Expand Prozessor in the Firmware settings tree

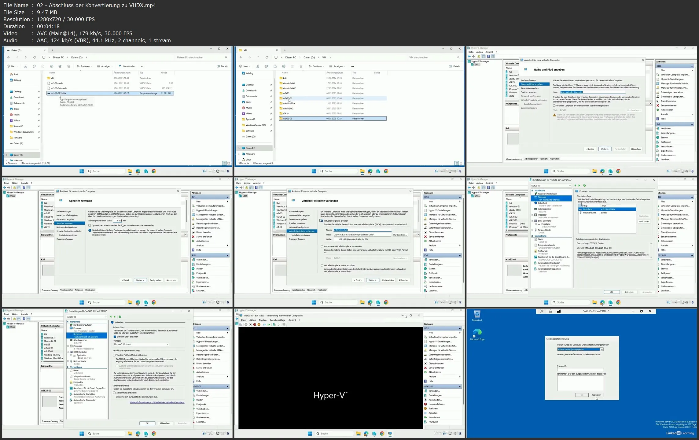click(x=532, y=215)
